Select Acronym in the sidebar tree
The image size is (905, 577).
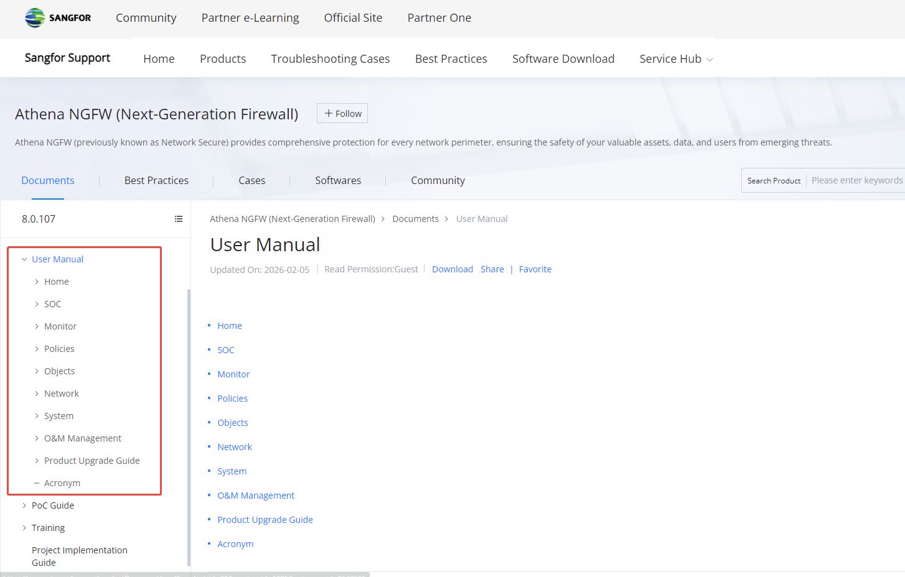(62, 483)
